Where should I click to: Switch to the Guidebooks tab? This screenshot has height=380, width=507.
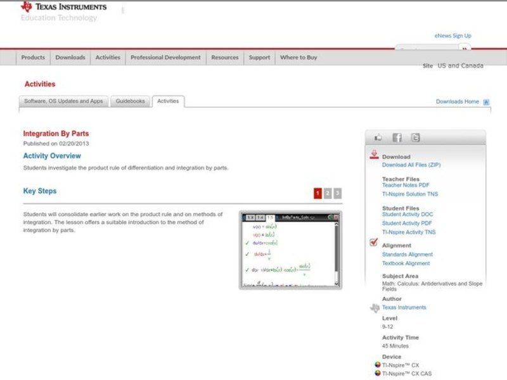tap(130, 101)
